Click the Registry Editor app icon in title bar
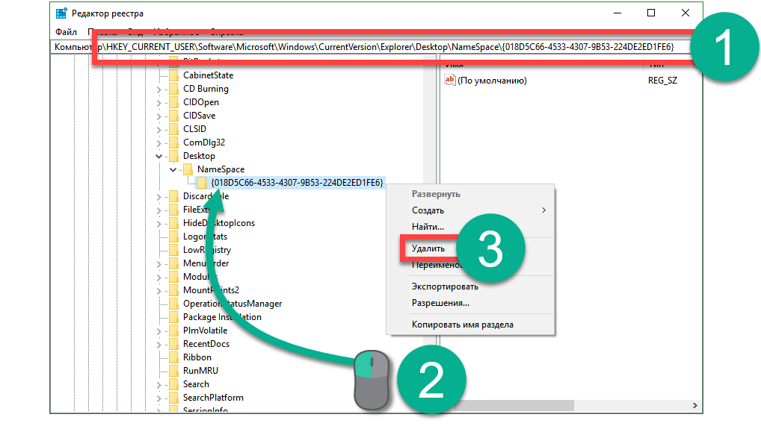This screenshot has width=761, height=429. 61,13
